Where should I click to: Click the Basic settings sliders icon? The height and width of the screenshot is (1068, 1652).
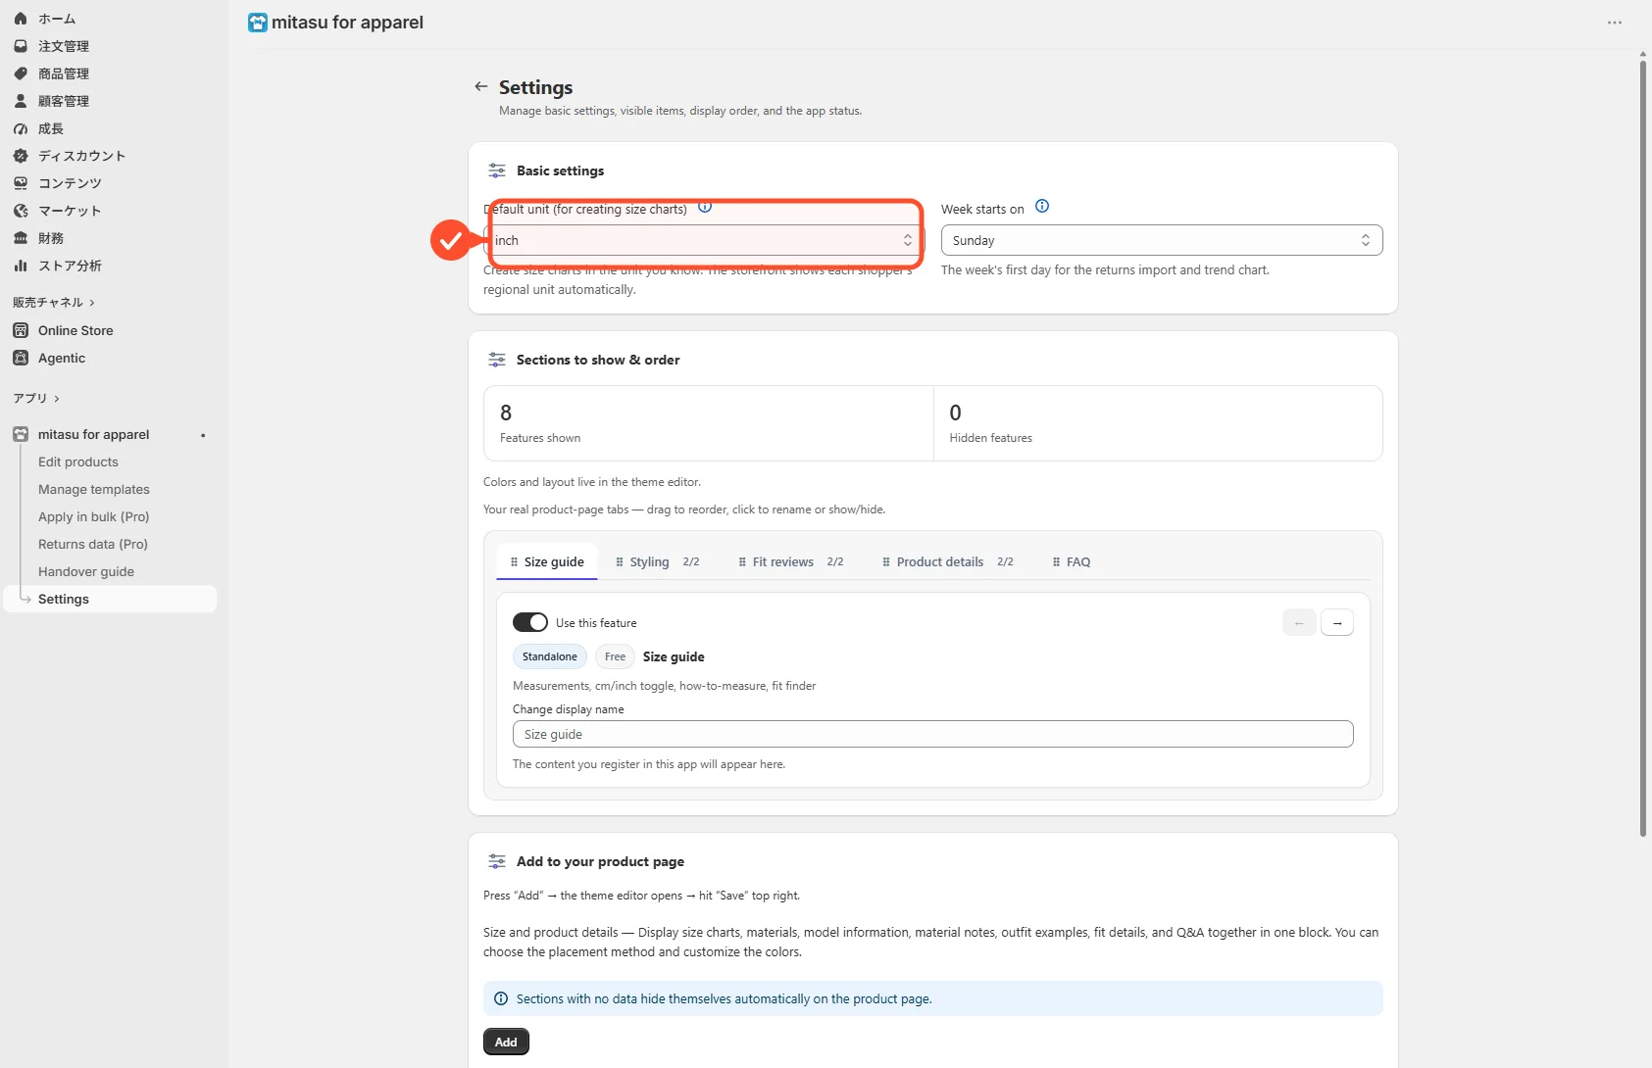pyautogui.click(x=497, y=170)
